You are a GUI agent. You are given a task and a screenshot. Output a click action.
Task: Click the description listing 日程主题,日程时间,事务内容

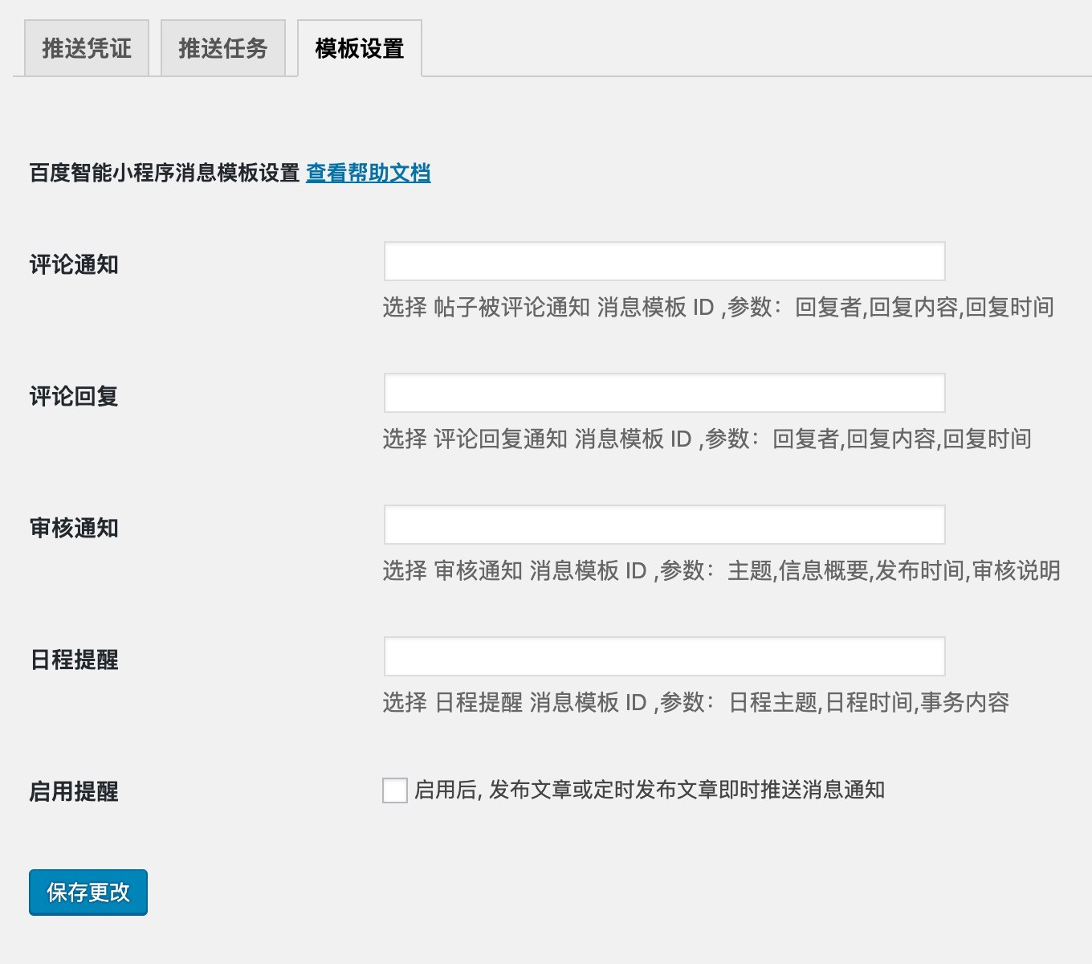(x=695, y=702)
